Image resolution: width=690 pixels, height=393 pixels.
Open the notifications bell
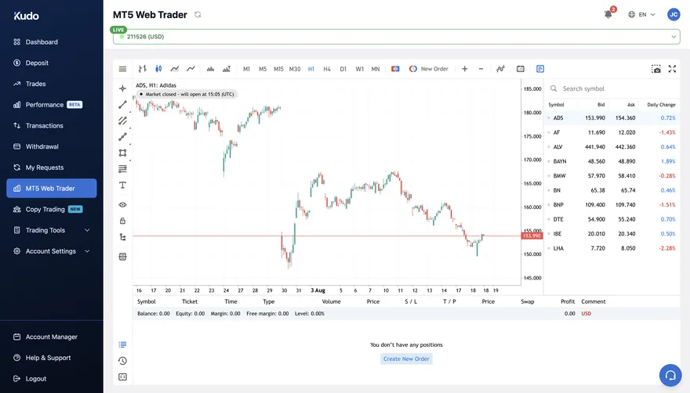tap(608, 14)
